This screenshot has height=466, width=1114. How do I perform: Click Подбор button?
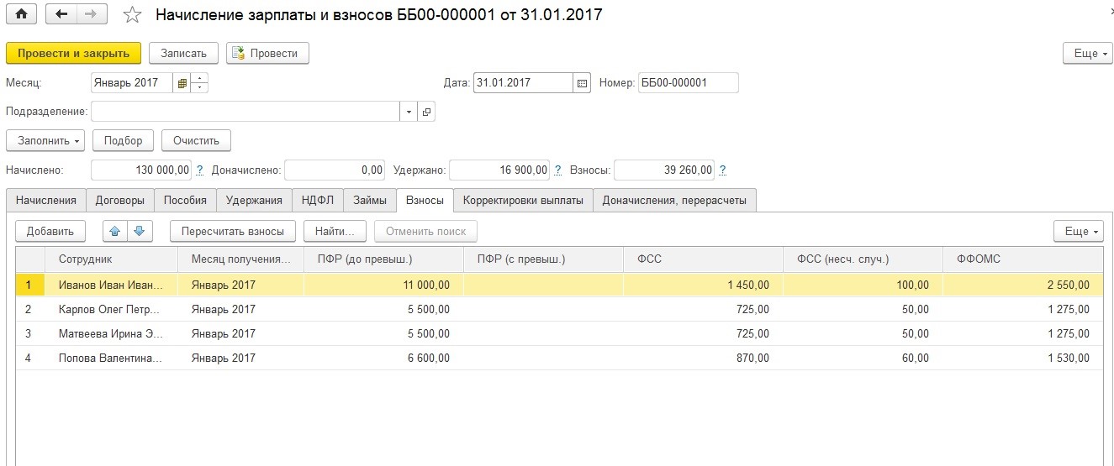[123, 140]
